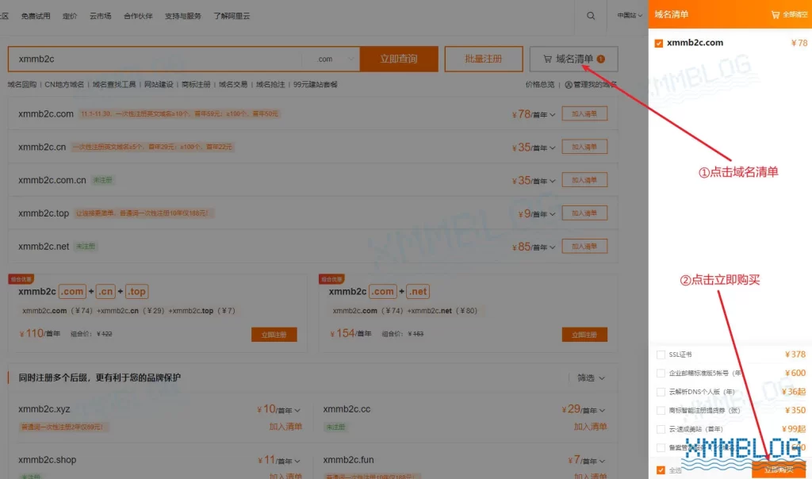Click 立即注册 for .com+.net bundle

[584, 335]
